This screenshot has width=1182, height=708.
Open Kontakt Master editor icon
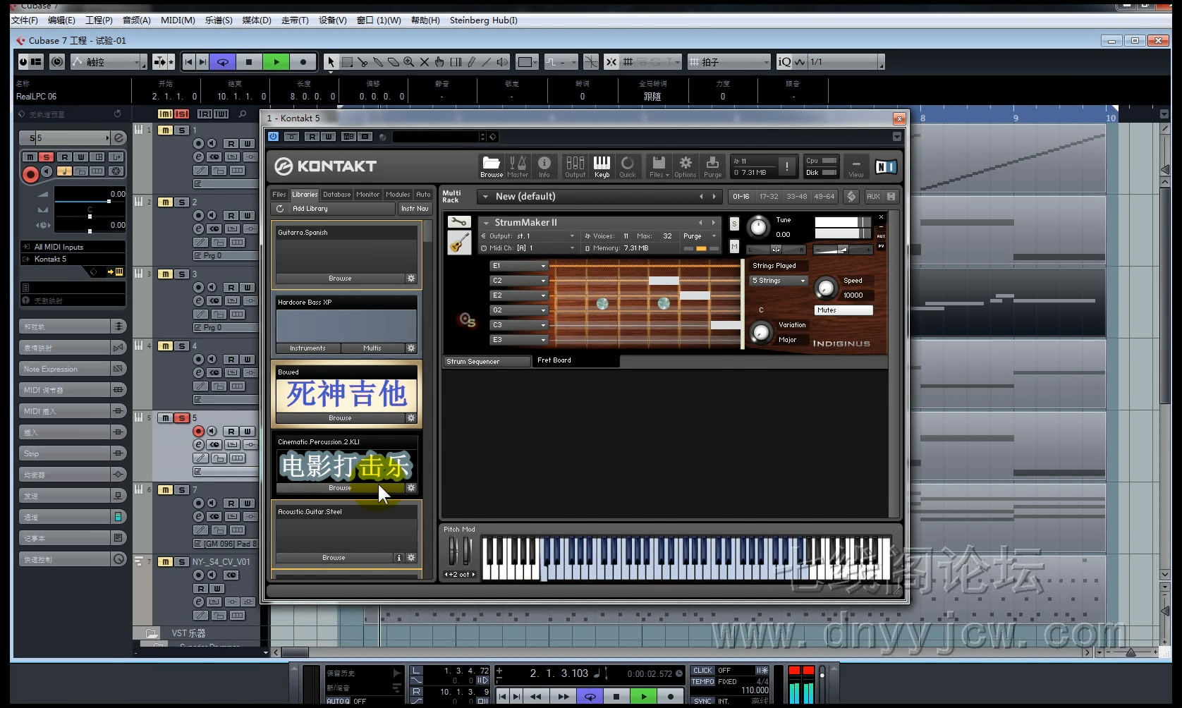tap(518, 166)
